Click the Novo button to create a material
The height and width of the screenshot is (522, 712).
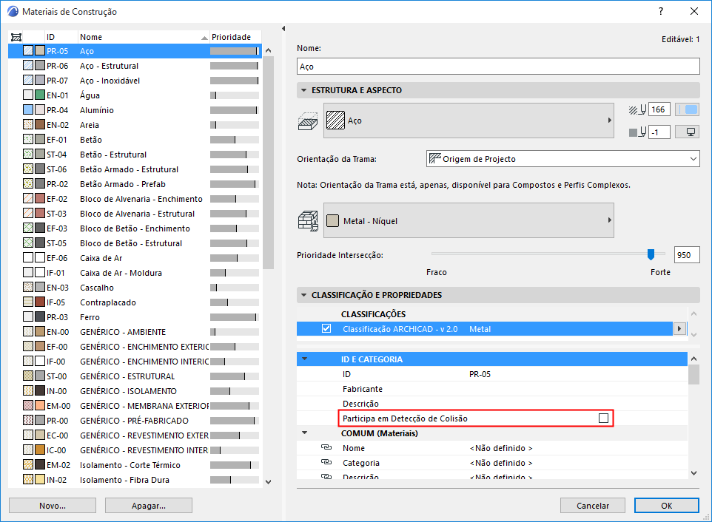coord(51,505)
